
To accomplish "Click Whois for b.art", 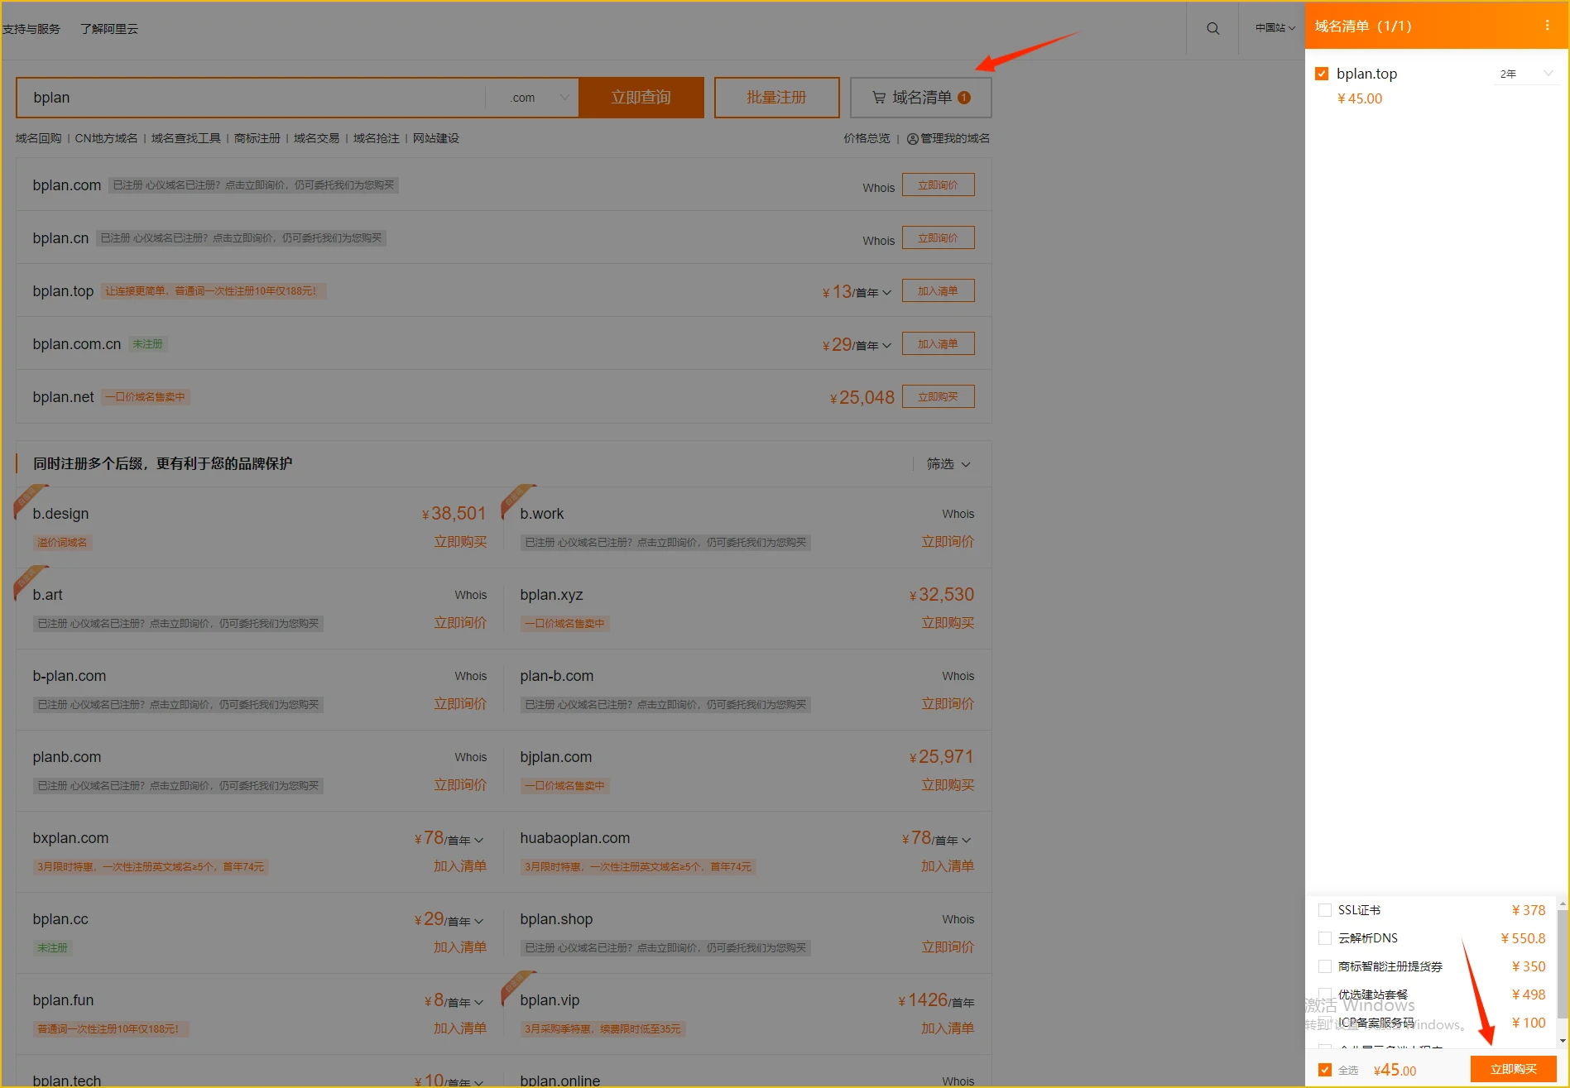I will [x=470, y=595].
